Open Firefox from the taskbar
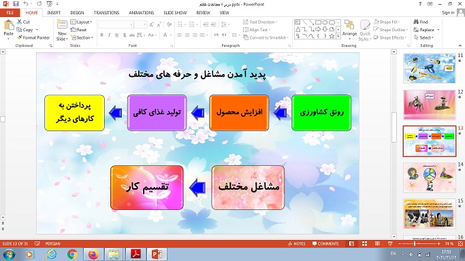 pos(93,254)
